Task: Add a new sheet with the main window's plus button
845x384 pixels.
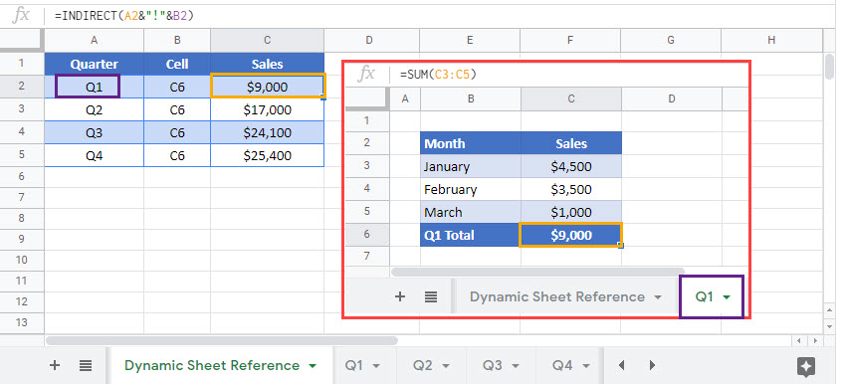Action: [x=54, y=366]
